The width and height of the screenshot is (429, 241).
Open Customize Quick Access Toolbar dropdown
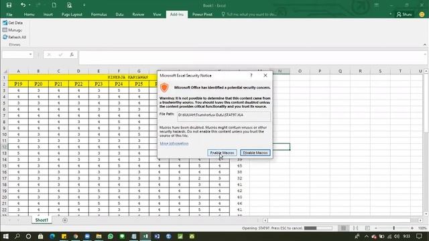tap(84, 5)
